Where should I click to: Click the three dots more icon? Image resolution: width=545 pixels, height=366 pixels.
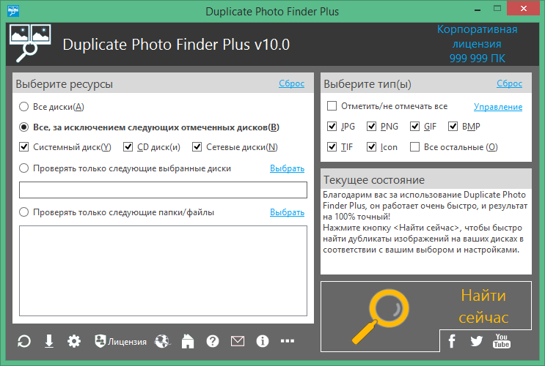pos(288,341)
